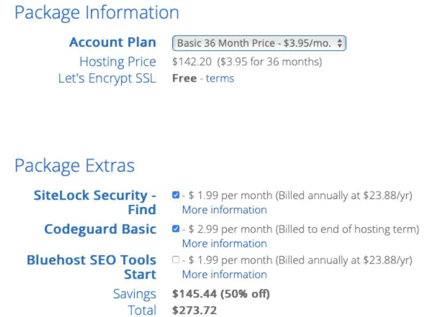Viewport: 425px width, 317px height.
Task: Click the Package Extras heading
Action: pos(74,166)
